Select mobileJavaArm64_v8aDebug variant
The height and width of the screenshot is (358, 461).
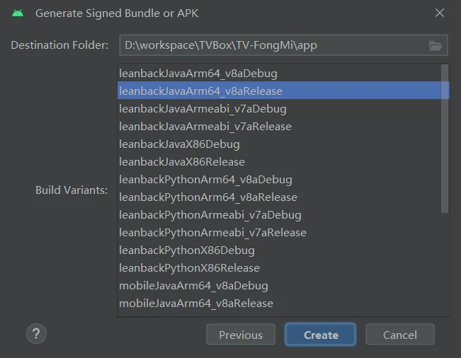(193, 286)
